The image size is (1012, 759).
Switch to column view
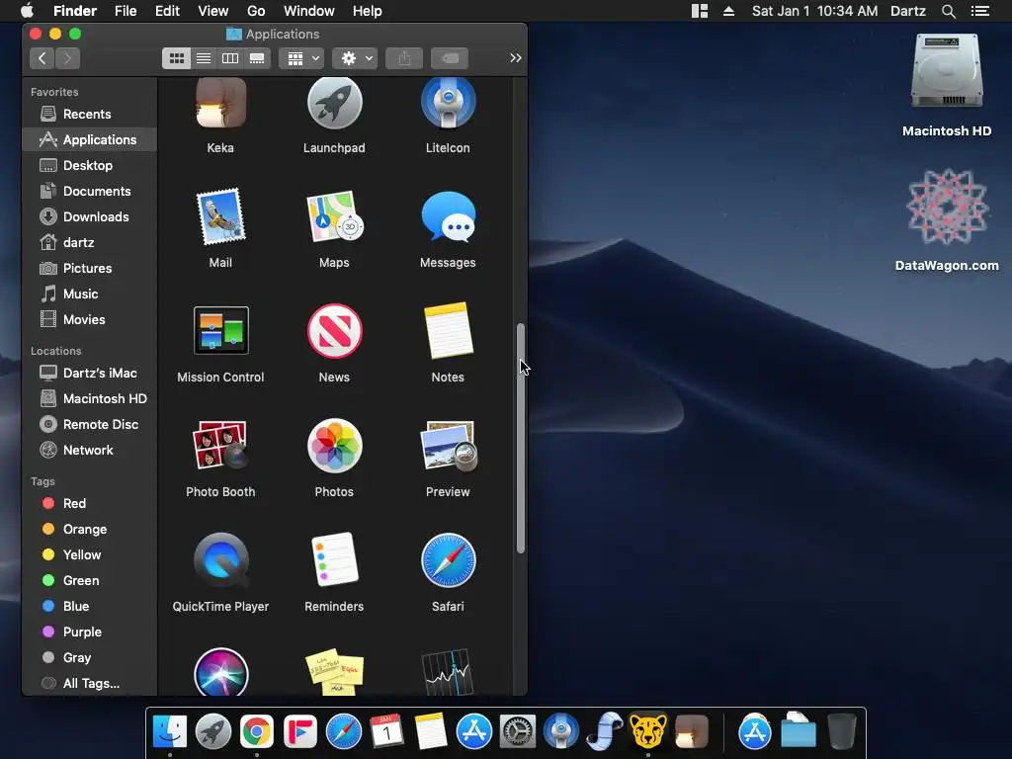pos(229,58)
